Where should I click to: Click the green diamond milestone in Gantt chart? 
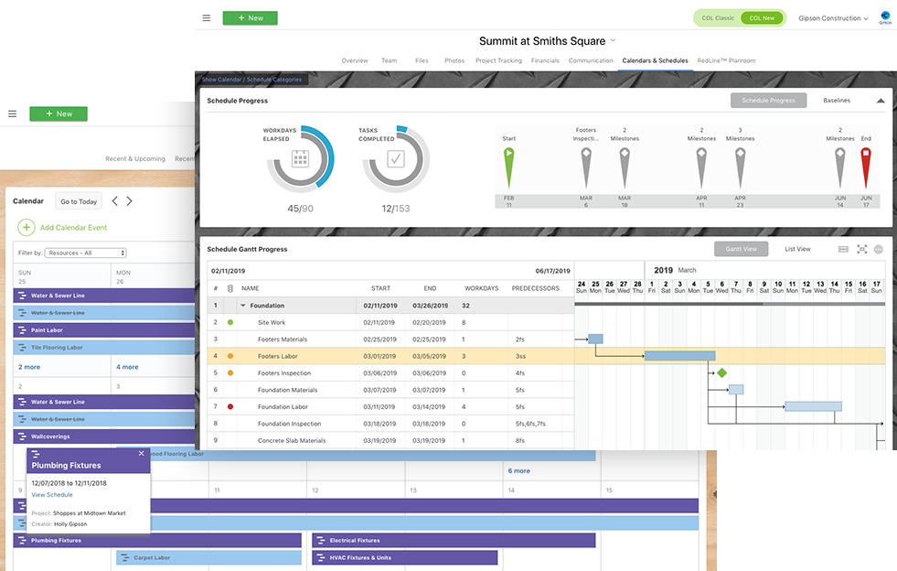pos(722,372)
